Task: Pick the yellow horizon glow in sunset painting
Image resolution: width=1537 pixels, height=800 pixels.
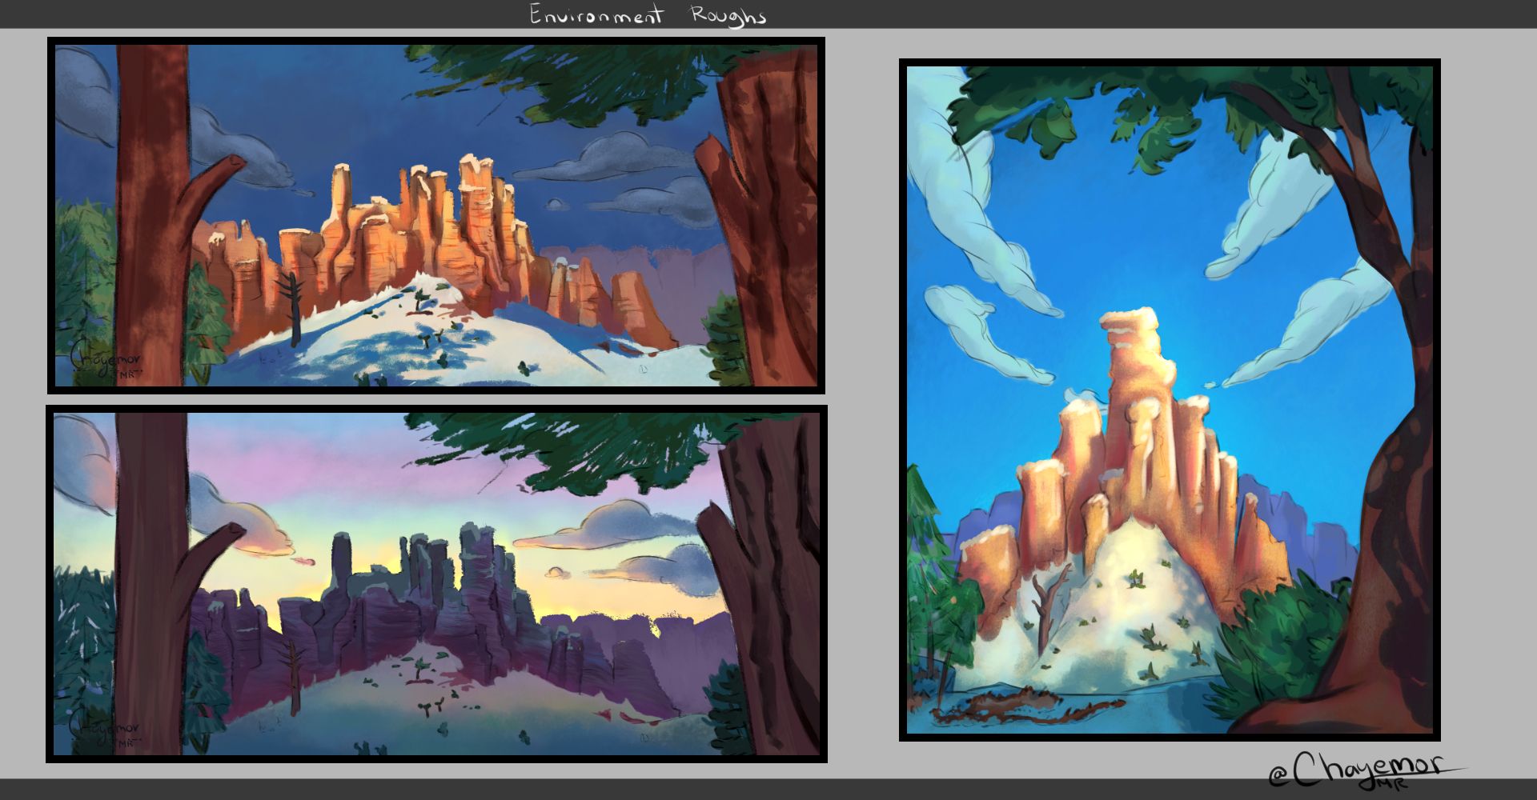Action: (560, 592)
